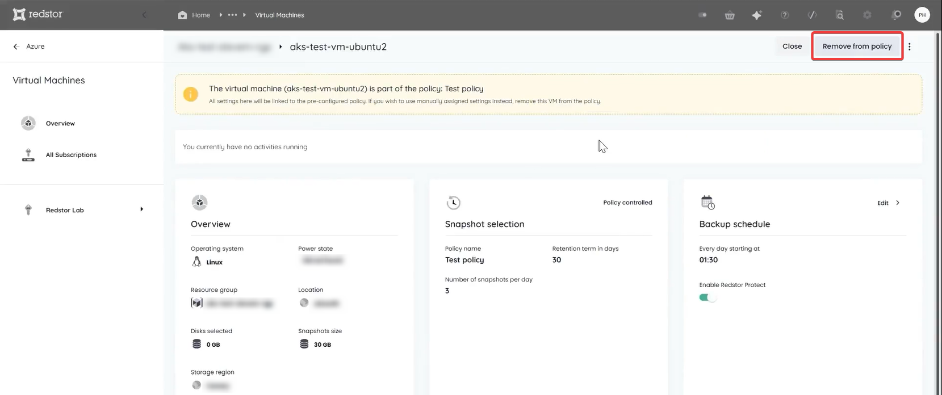Collapse the sidebar with the header chevron
Screen dimensions: 942x395
tap(144, 15)
